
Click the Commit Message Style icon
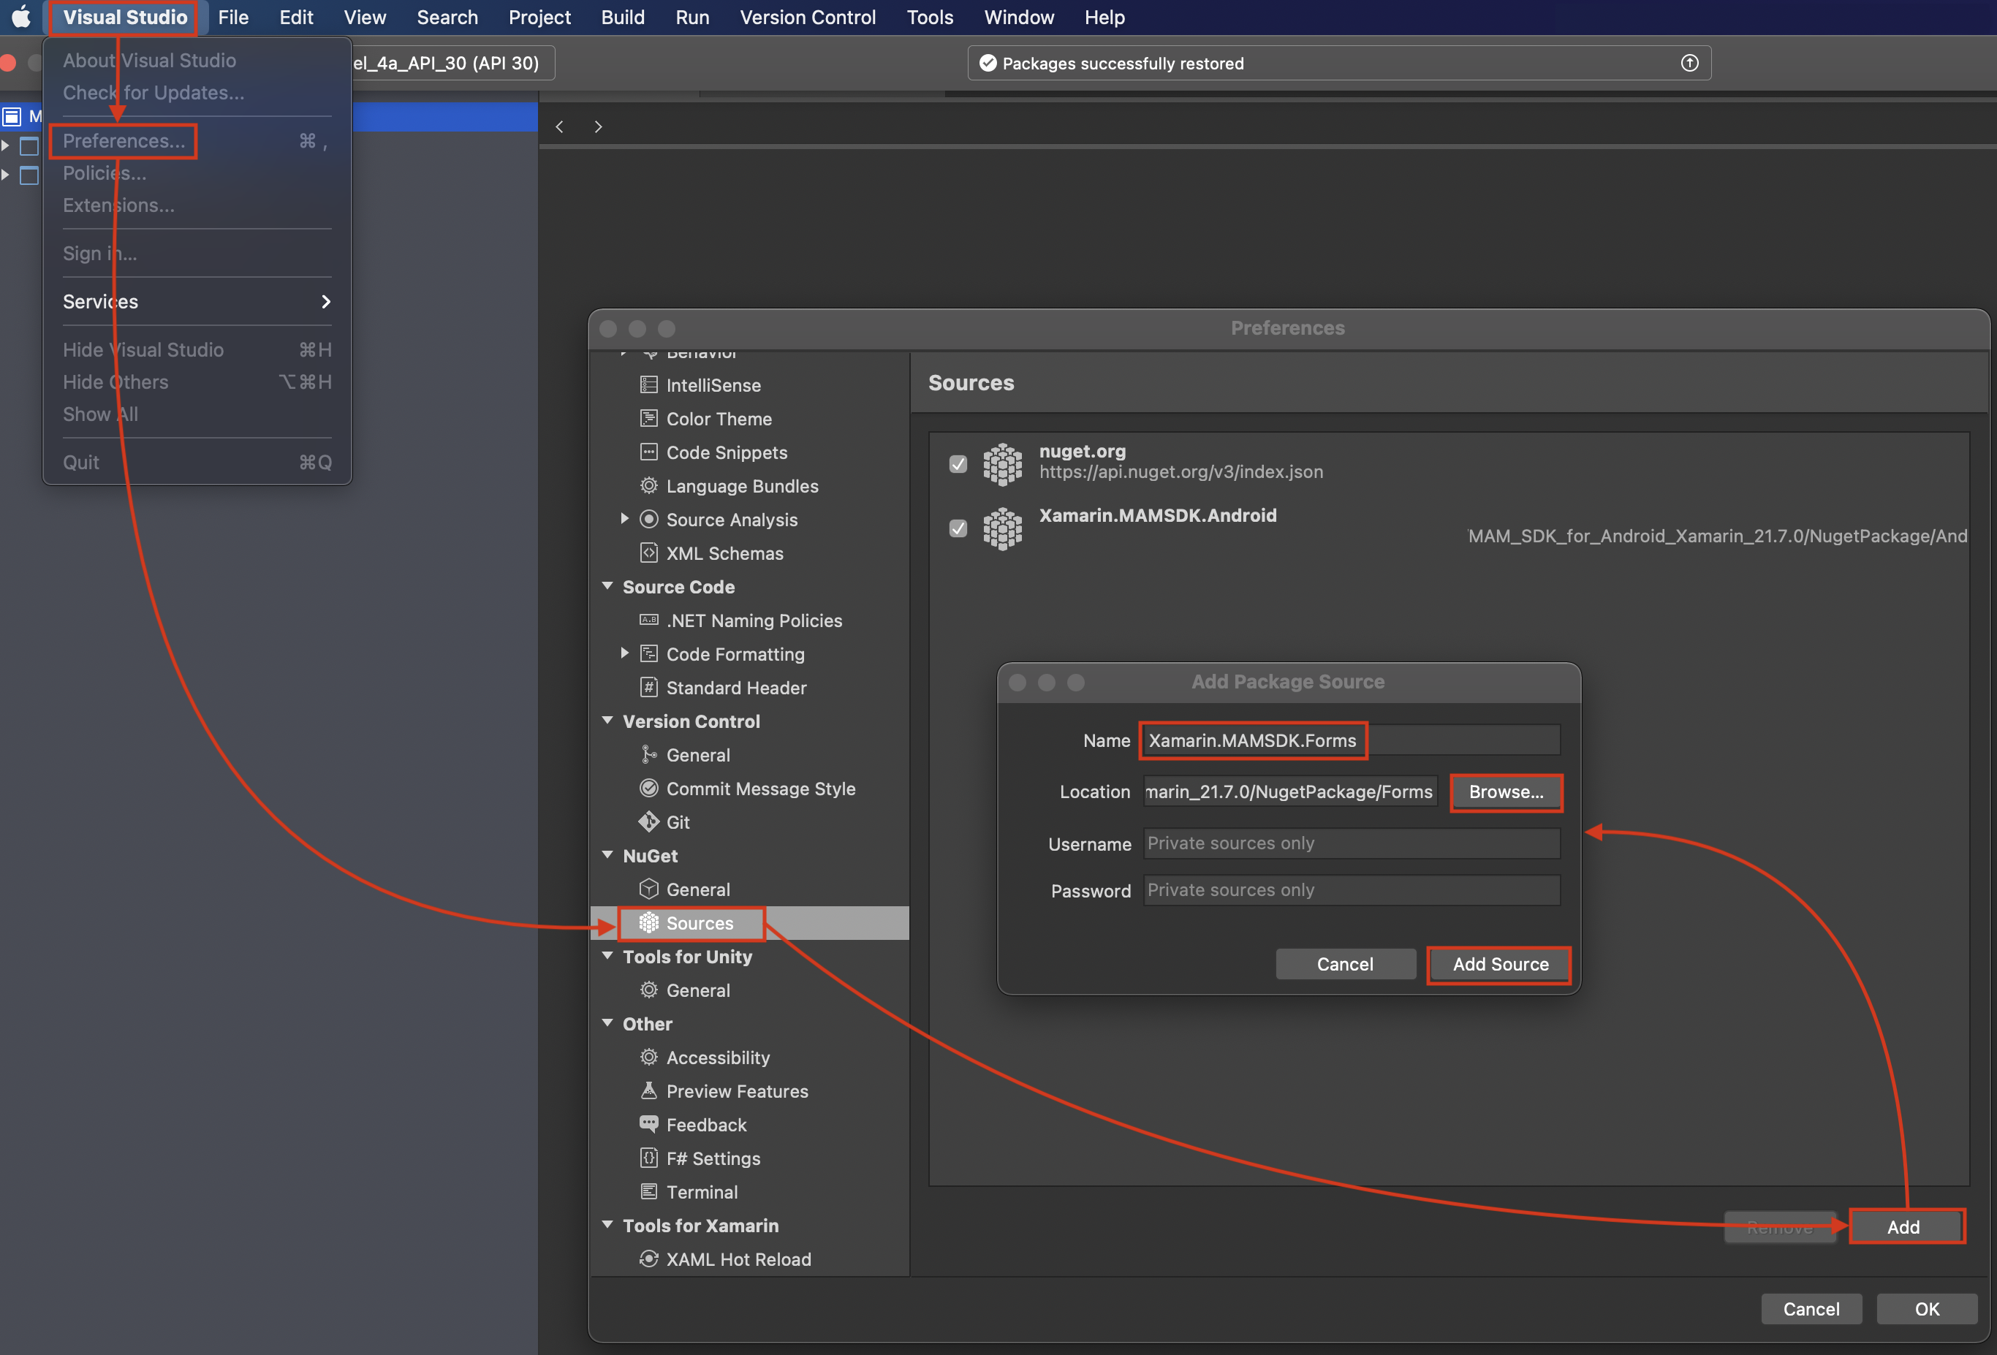coord(649,788)
